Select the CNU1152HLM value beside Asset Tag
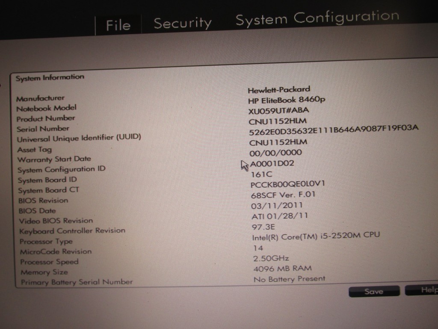 pos(278,142)
